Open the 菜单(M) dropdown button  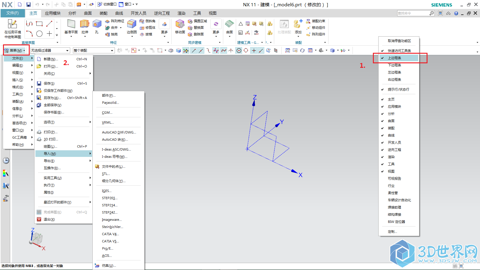15,50
